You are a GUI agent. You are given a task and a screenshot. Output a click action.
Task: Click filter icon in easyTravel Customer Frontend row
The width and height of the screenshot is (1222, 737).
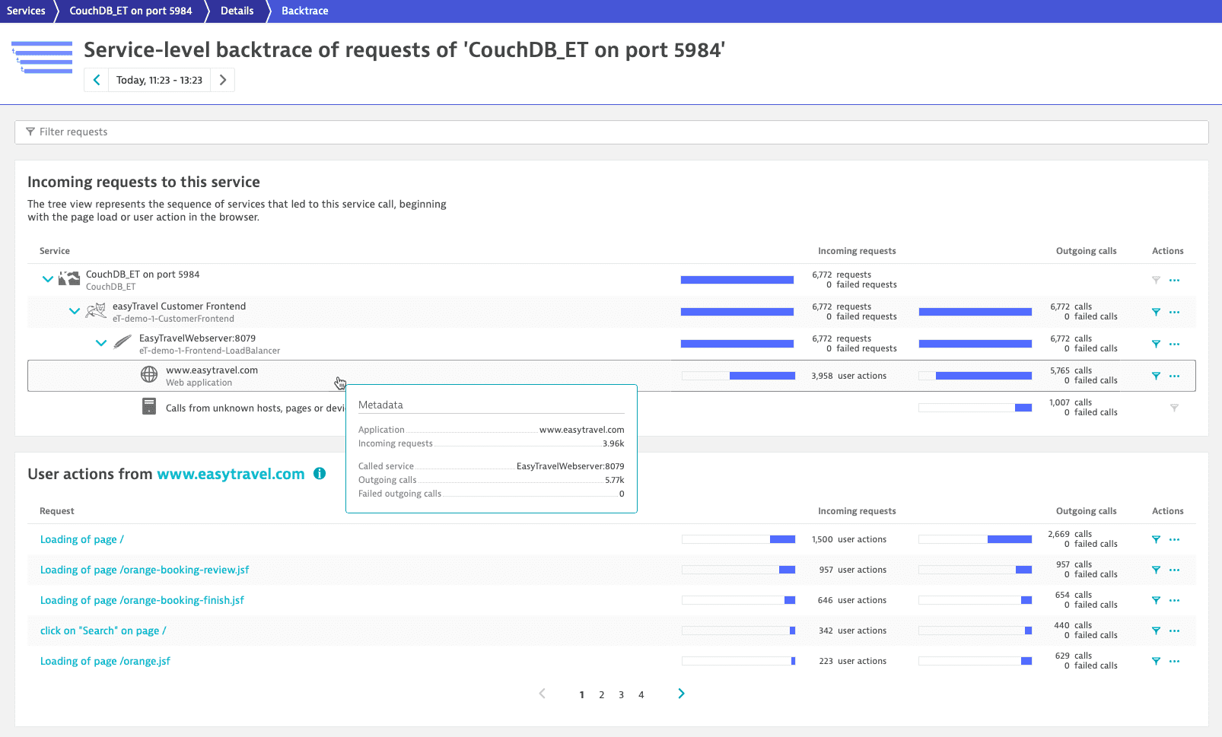pos(1156,312)
